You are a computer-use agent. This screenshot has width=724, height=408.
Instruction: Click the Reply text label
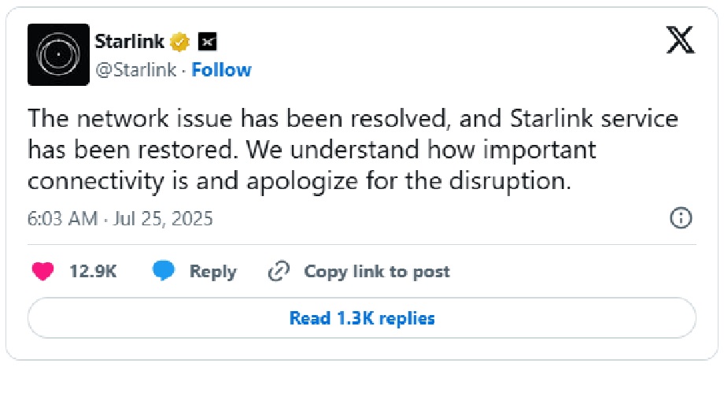(x=212, y=272)
